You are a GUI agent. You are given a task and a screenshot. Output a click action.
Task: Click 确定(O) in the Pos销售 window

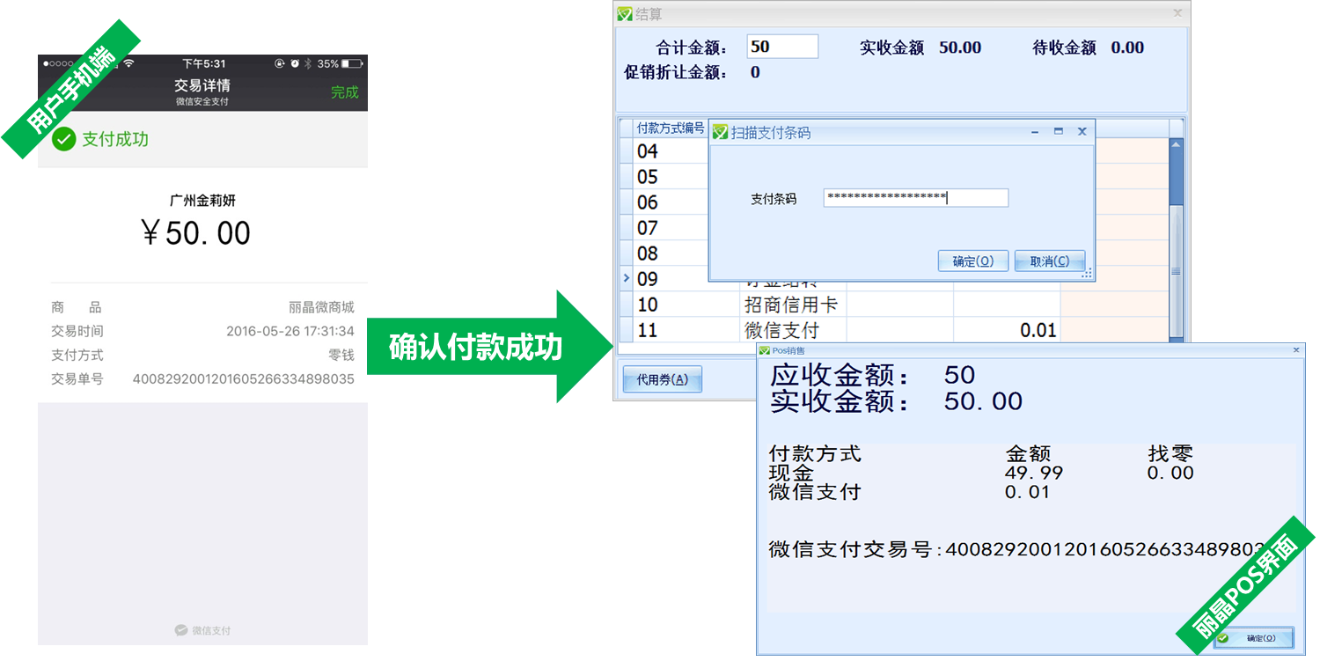click(x=1254, y=638)
